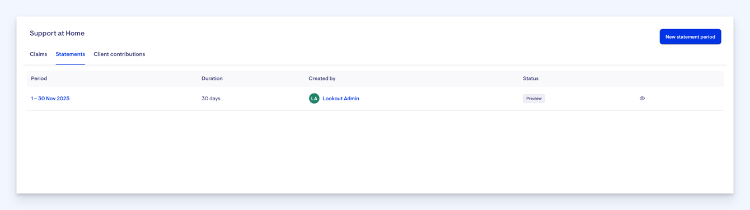Click the Status column header
The image size is (750, 210).
531,78
